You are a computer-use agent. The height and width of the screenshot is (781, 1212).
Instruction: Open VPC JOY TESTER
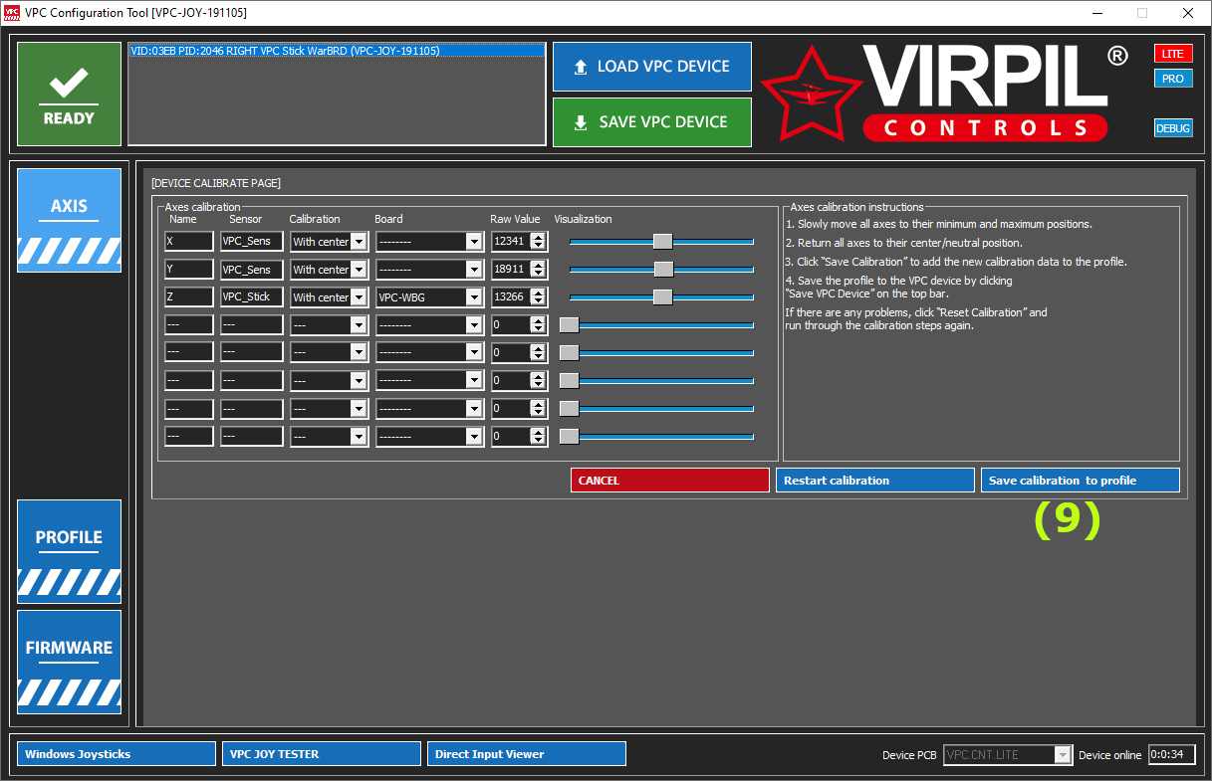click(321, 754)
